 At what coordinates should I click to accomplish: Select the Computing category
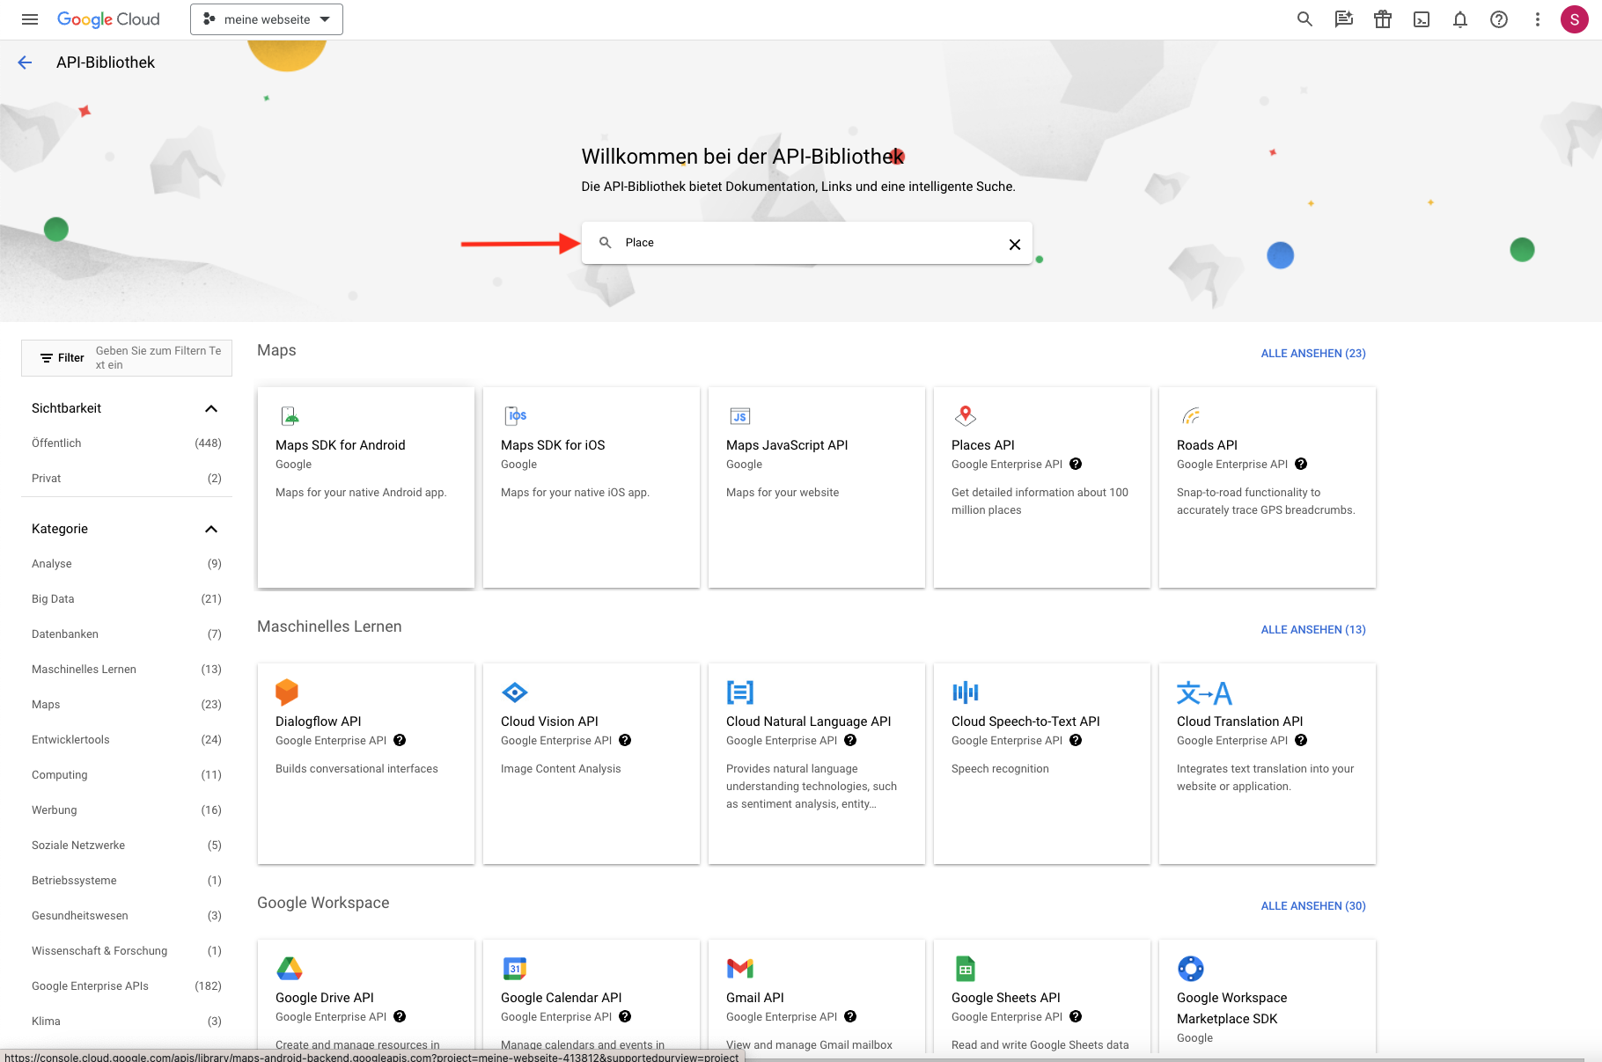point(127,775)
